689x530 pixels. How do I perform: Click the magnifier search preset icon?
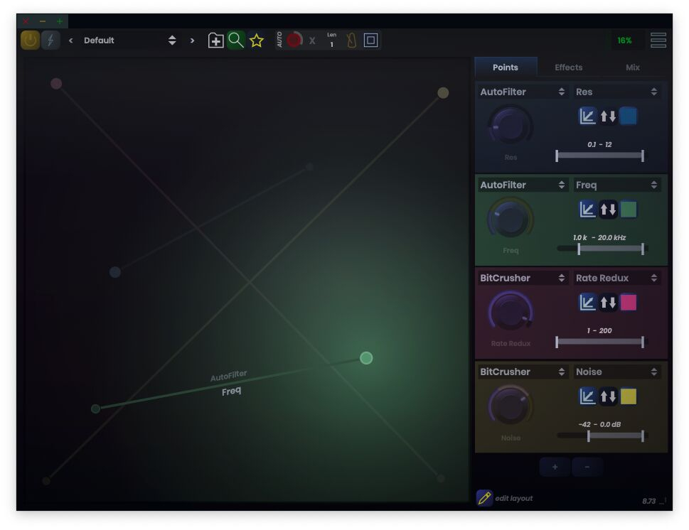pos(236,40)
